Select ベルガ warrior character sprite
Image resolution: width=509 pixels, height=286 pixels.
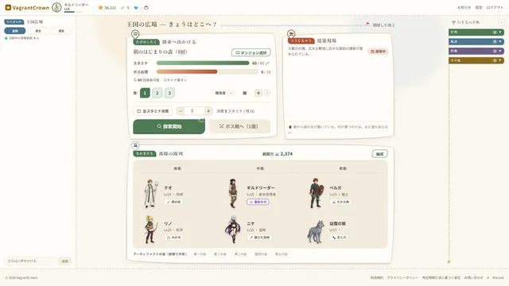click(x=317, y=193)
